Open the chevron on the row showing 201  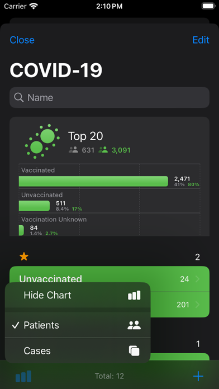(x=198, y=305)
